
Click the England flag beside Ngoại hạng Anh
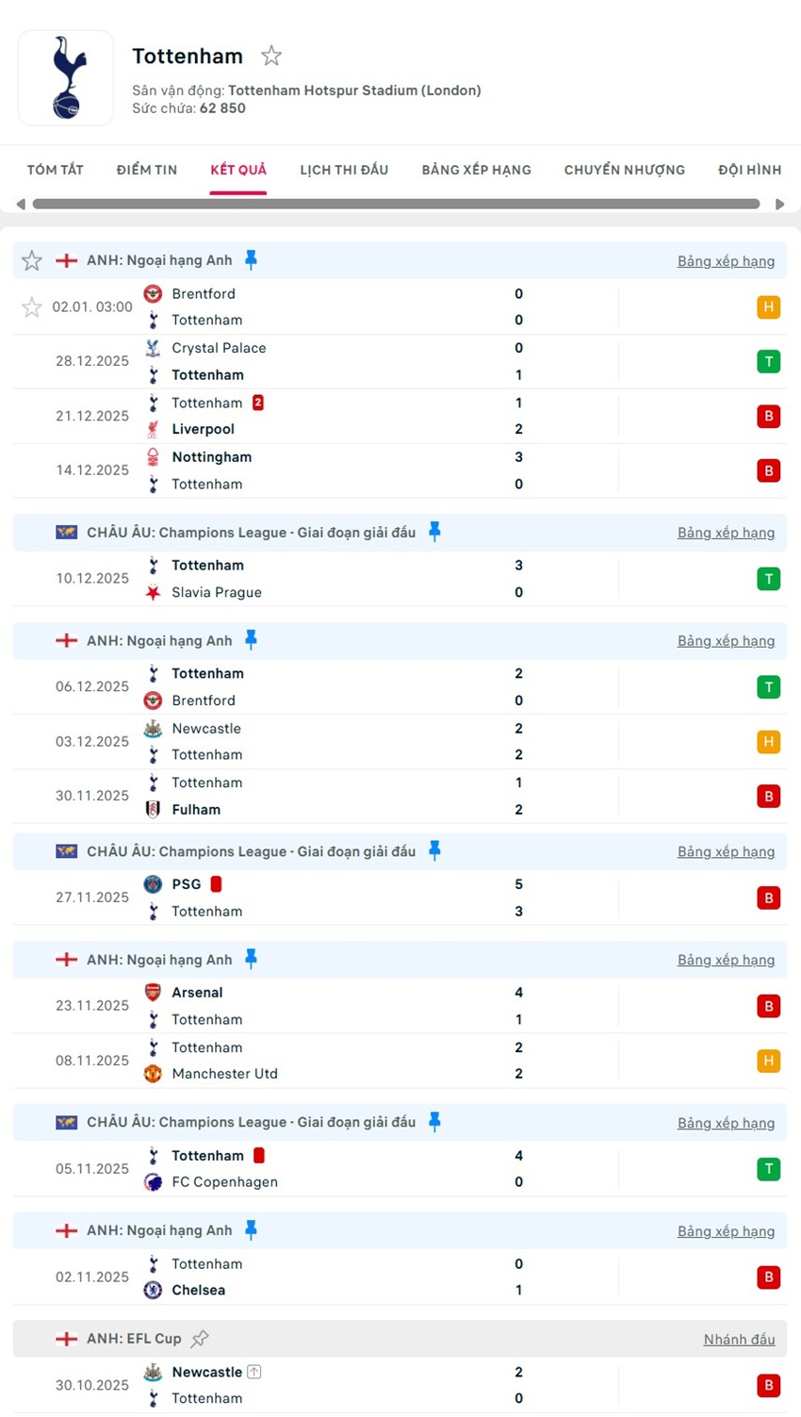click(x=66, y=261)
